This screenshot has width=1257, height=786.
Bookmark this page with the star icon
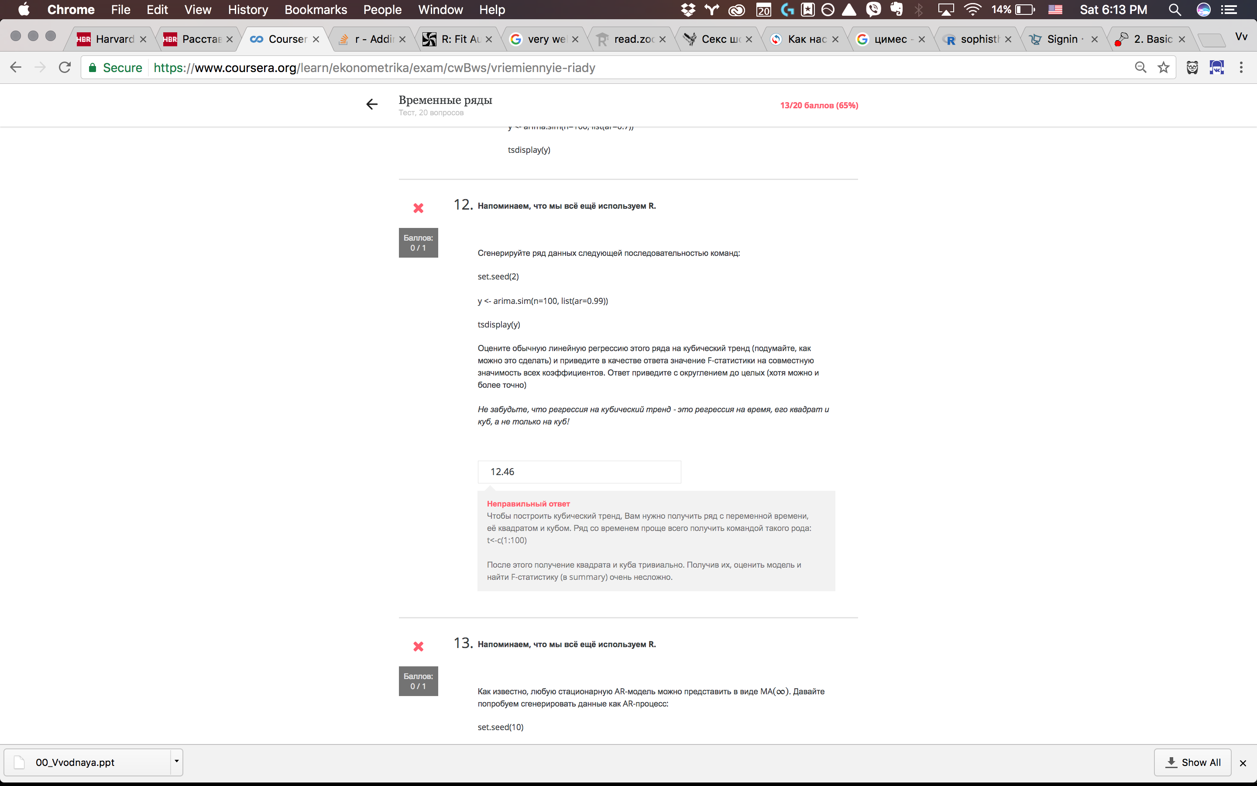(x=1164, y=68)
